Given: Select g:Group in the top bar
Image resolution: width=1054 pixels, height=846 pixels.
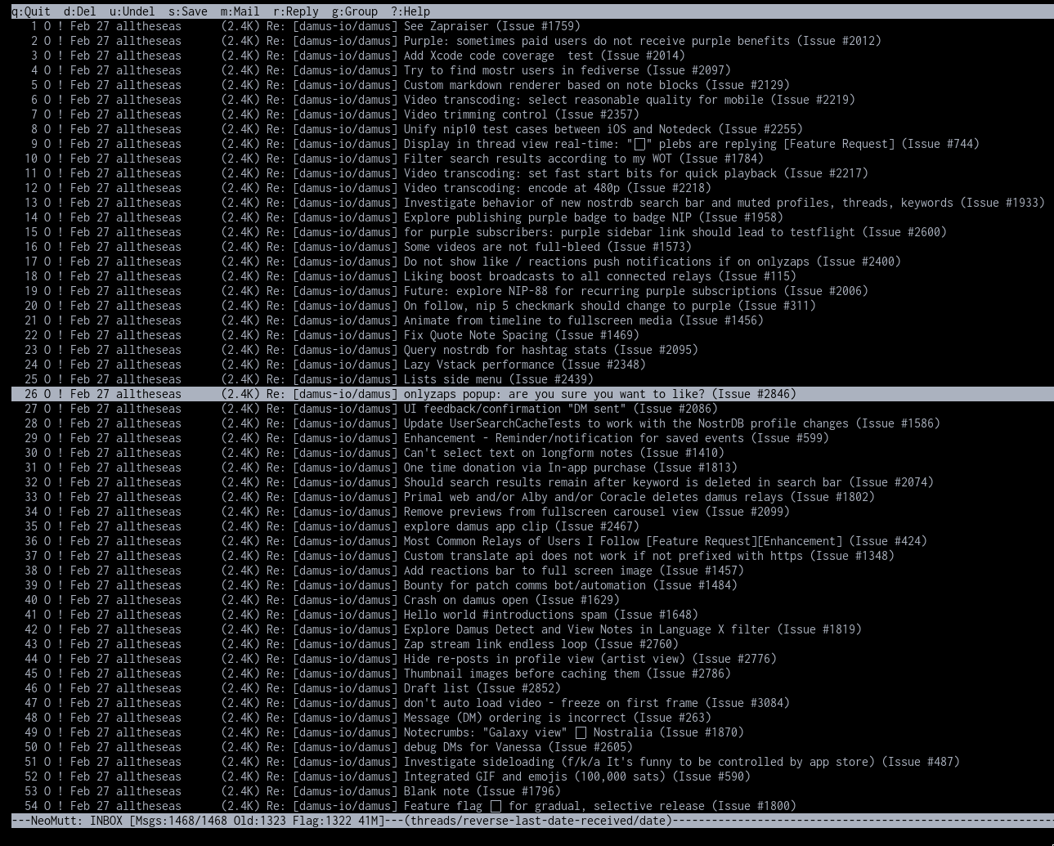Looking at the screenshot, I should 354,11.
